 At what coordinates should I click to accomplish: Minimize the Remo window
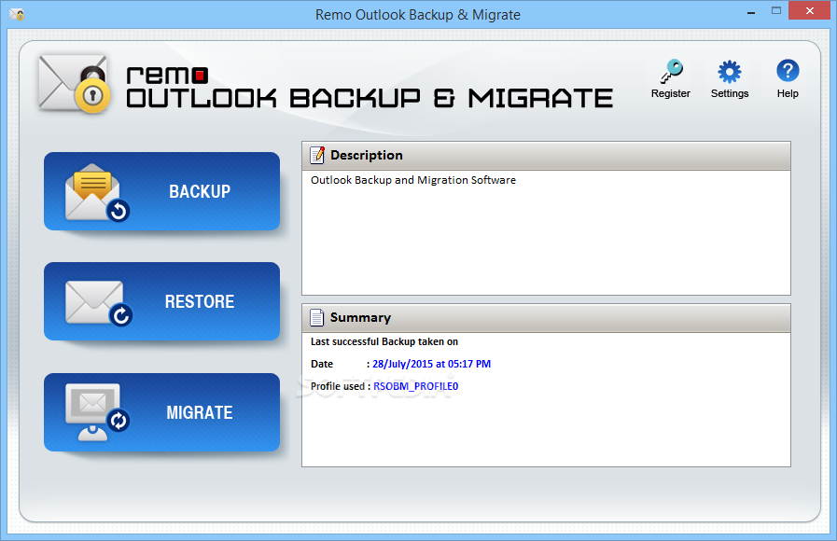click(x=751, y=12)
